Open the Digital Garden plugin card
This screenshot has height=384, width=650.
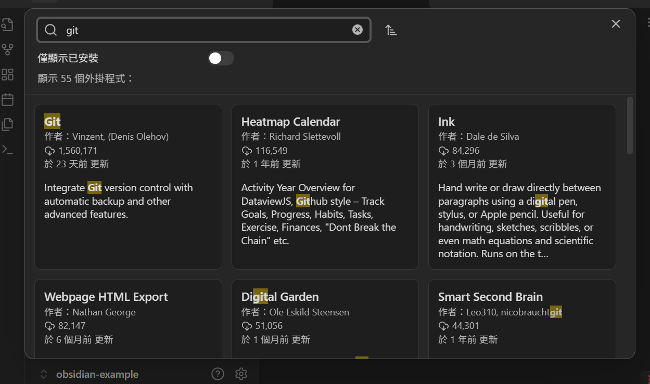pos(325,319)
